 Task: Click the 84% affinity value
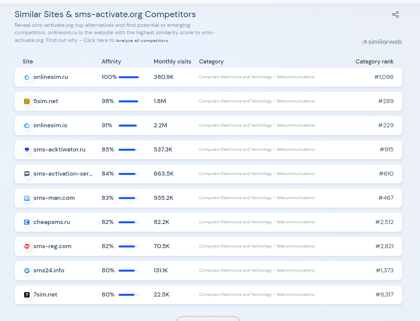(x=108, y=174)
